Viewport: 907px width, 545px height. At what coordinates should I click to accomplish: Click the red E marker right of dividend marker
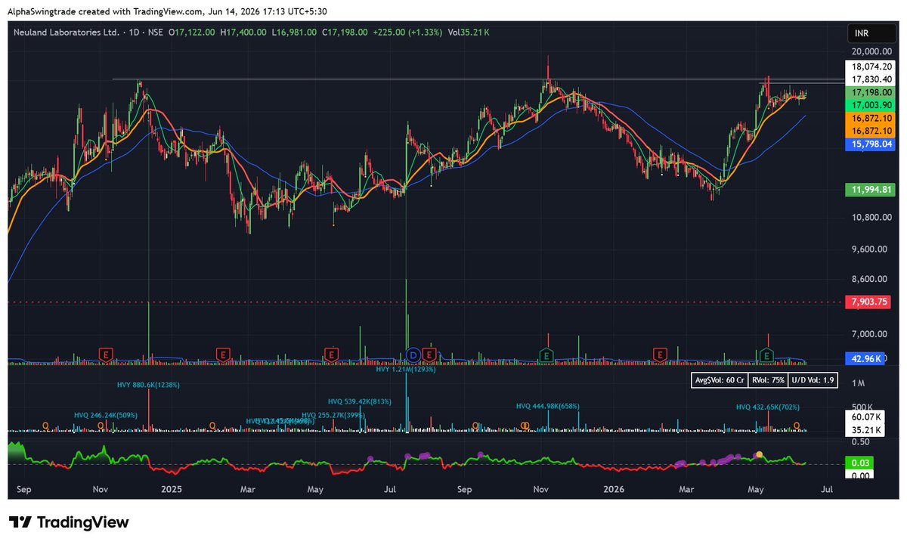coord(429,354)
